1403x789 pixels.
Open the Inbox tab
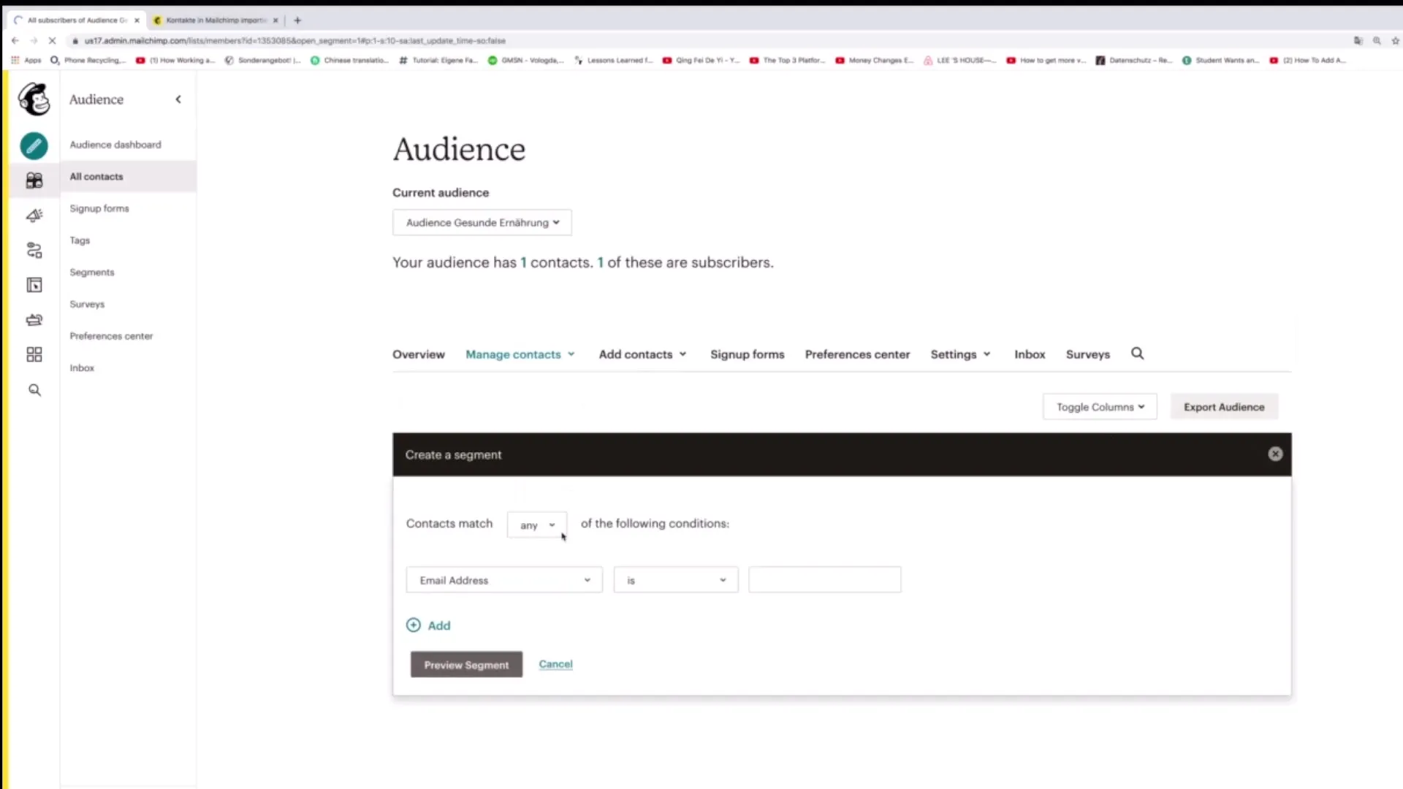1030,354
